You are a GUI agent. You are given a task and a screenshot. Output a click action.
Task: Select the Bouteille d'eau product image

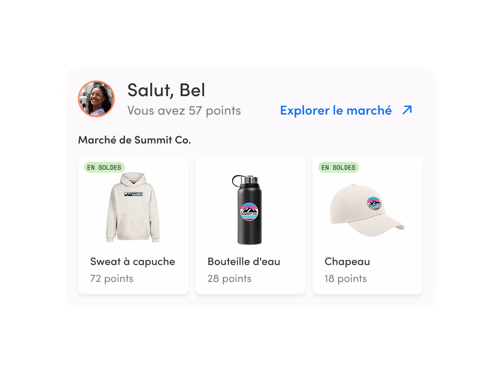249,210
